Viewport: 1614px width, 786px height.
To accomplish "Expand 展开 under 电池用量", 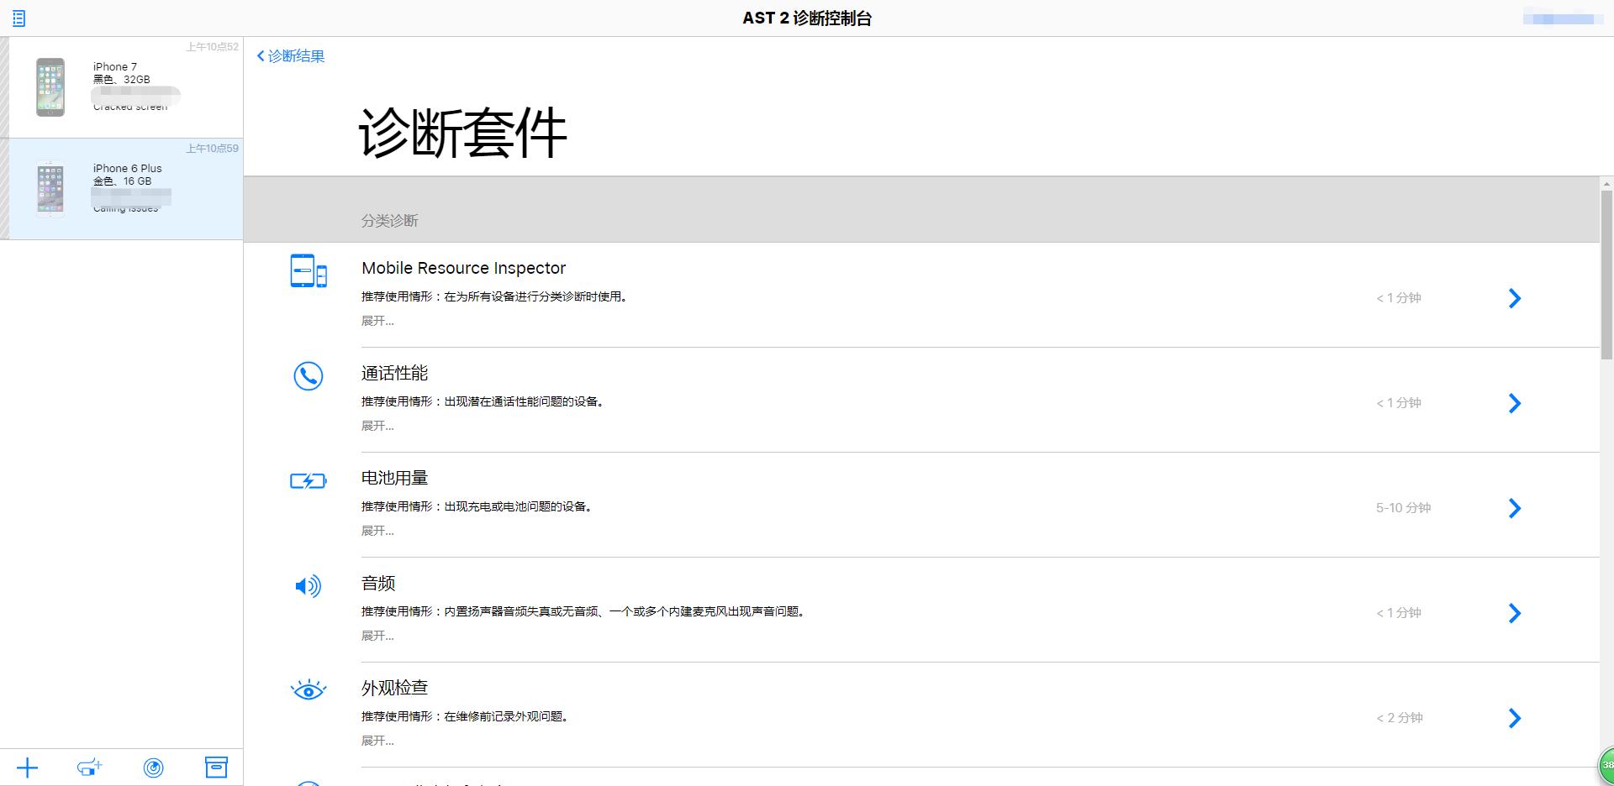I will pos(377,531).
